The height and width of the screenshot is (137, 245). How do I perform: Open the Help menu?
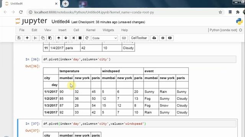[124, 30]
